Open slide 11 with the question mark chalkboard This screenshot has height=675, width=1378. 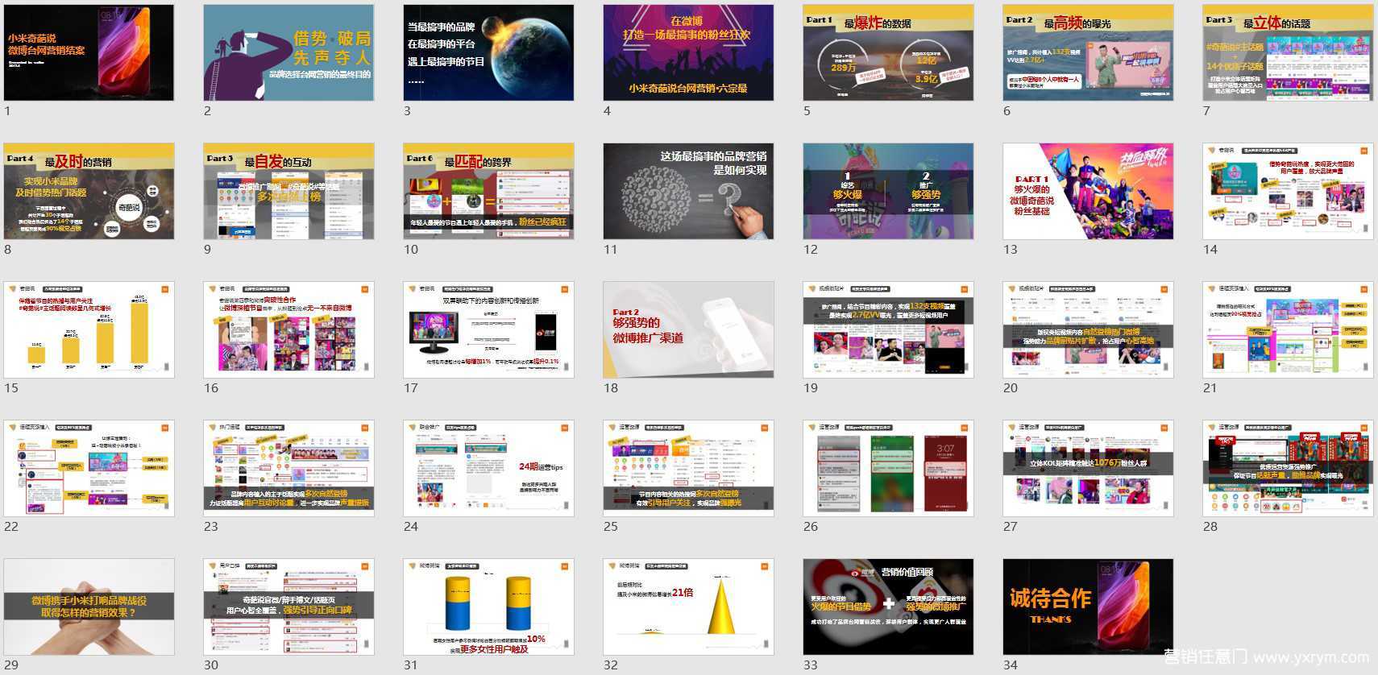click(x=688, y=191)
